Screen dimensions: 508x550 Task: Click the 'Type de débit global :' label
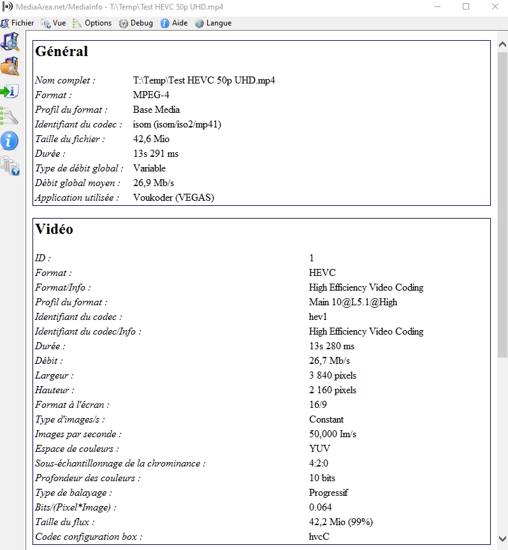point(79,168)
